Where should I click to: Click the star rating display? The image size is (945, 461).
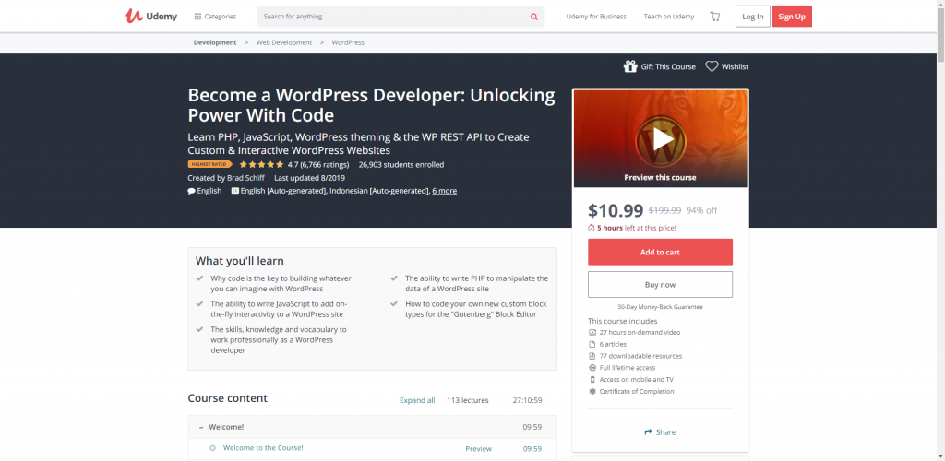click(x=261, y=164)
